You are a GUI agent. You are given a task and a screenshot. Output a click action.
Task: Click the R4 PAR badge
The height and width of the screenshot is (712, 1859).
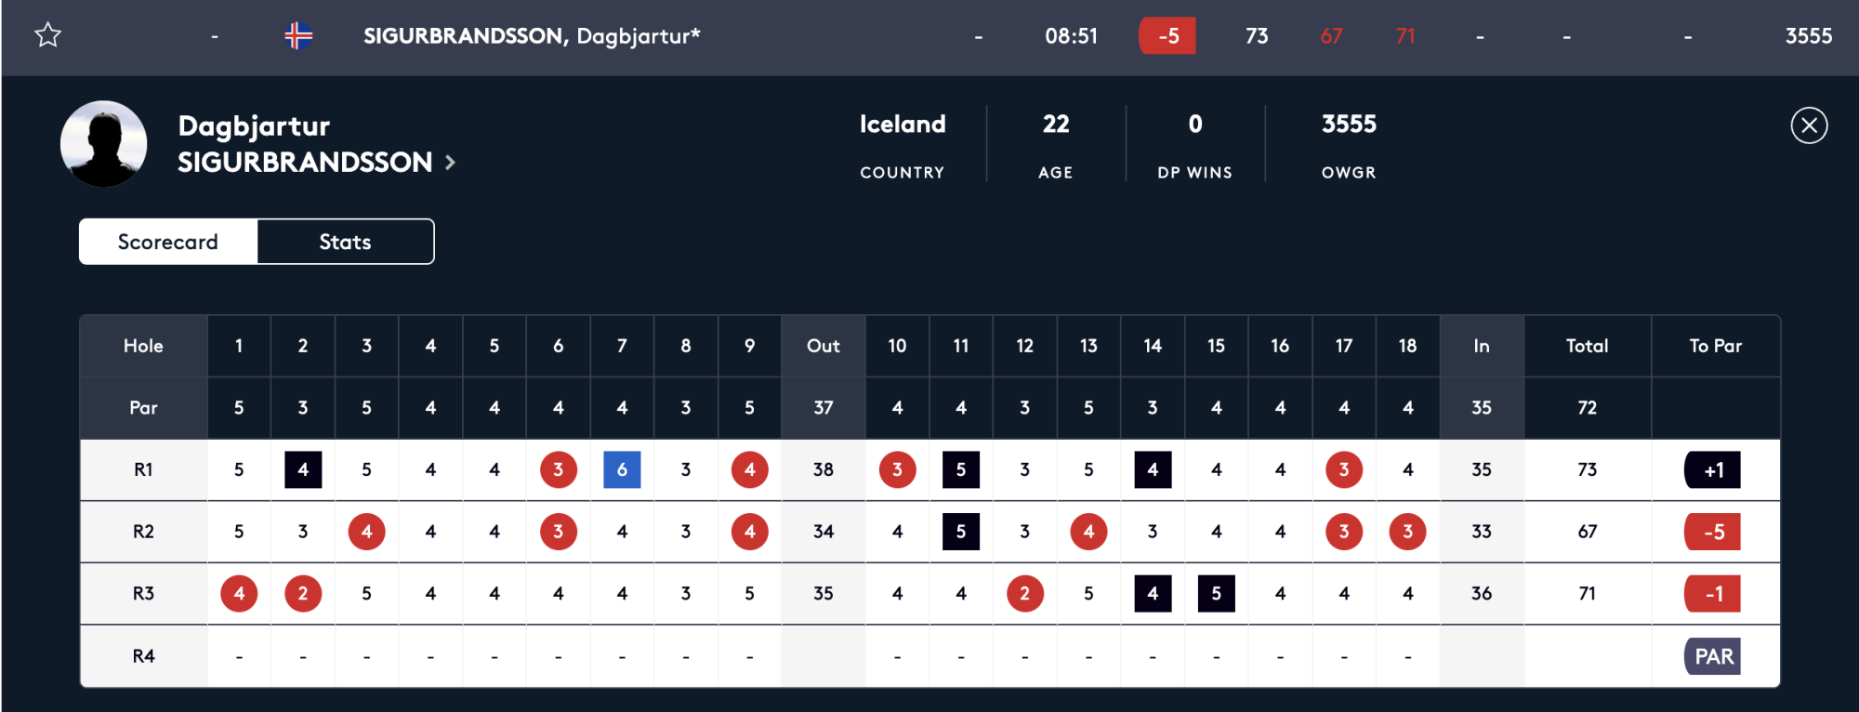[1712, 656]
